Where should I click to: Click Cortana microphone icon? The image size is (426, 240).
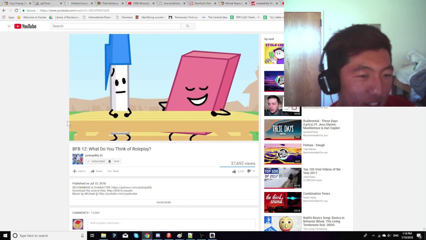tap(83, 236)
